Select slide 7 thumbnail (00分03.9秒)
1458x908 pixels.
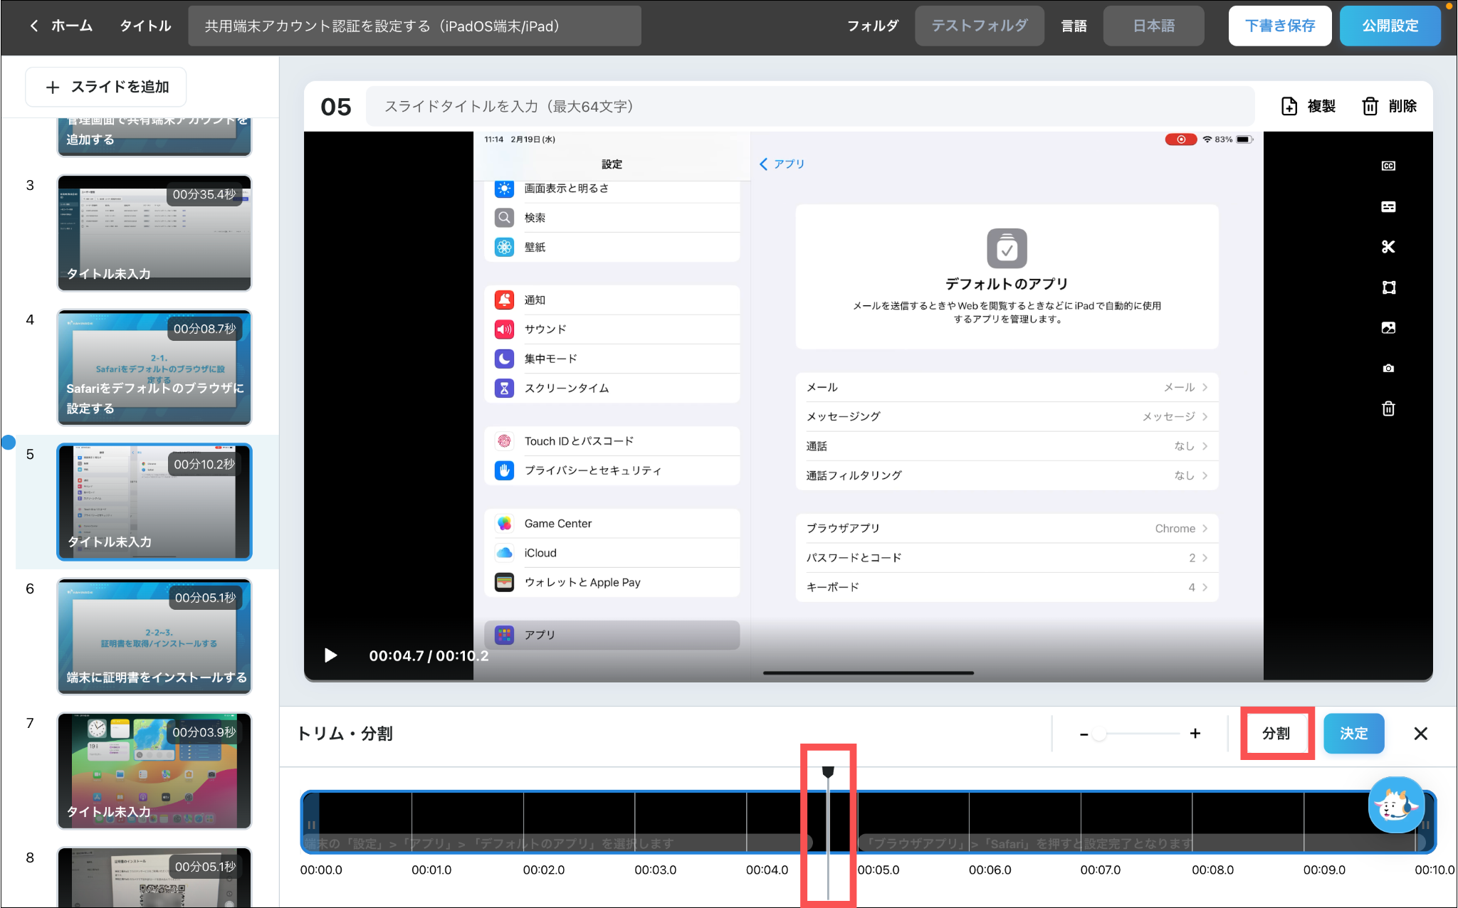[x=154, y=771]
